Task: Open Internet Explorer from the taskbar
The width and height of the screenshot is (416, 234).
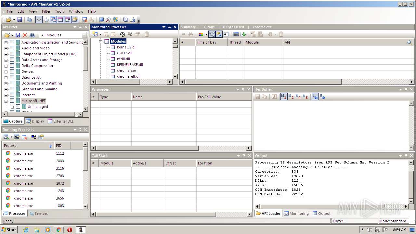Action: [26, 230]
